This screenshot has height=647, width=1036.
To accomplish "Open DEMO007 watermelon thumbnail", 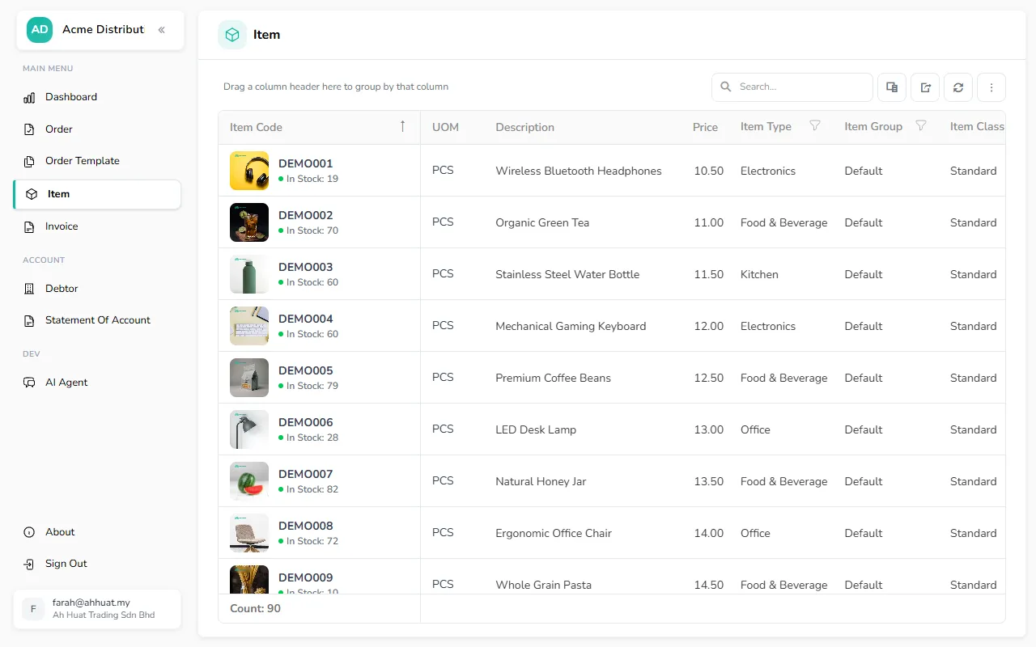I will tap(249, 481).
